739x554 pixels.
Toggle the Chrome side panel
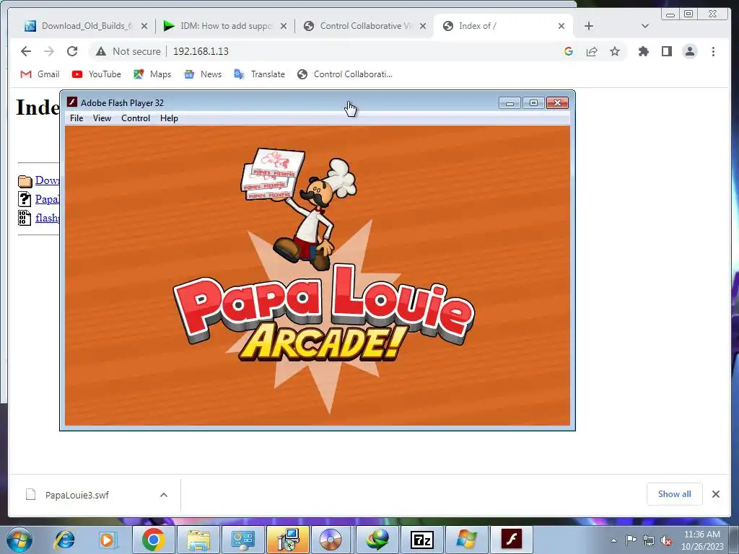(666, 51)
